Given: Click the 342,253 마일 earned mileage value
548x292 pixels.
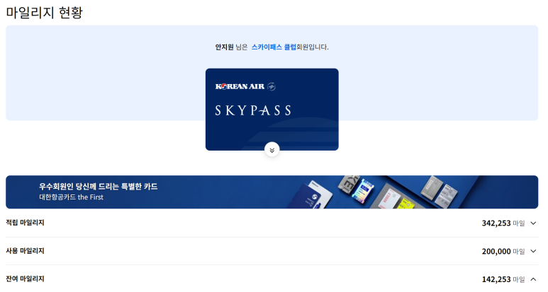Looking at the screenshot, I should pos(503,223).
